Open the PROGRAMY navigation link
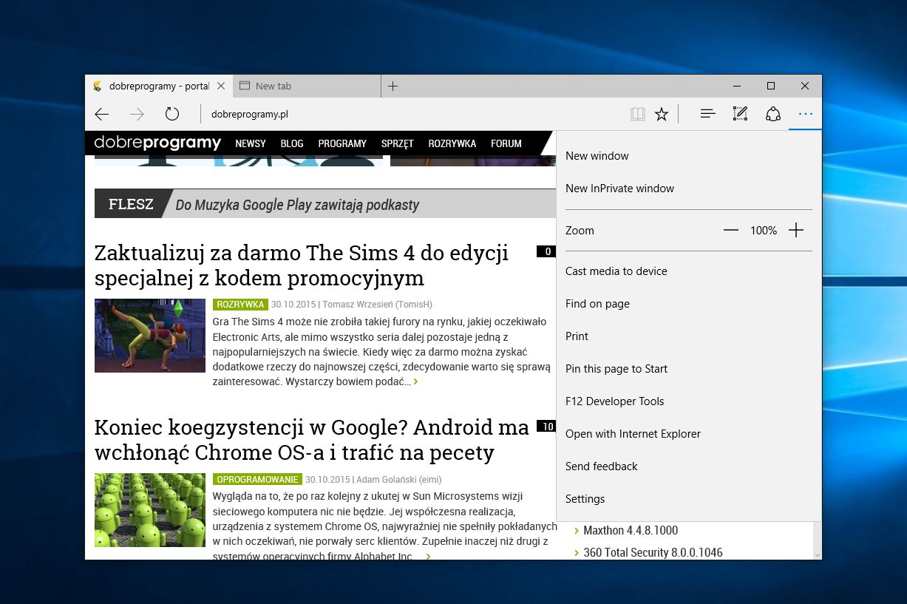The width and height of the screenshot is (907, 604). [342, 143]
